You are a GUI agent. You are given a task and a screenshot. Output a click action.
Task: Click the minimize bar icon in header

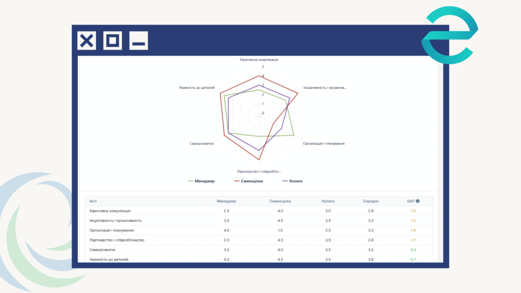138,41
